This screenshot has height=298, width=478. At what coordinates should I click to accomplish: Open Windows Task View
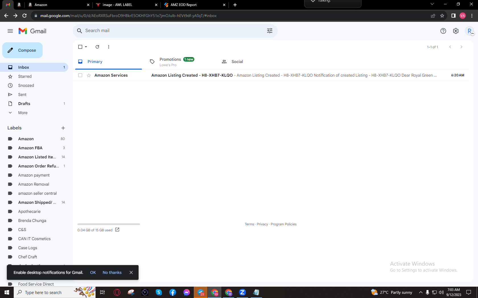(102, 292)
